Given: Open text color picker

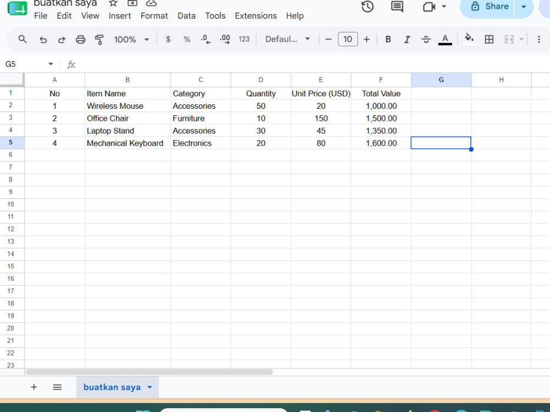Looking at the screenshot, I should (x=445, y=39).
